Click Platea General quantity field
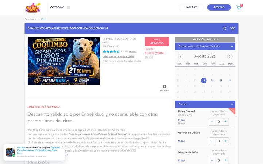 click(218, 122)
